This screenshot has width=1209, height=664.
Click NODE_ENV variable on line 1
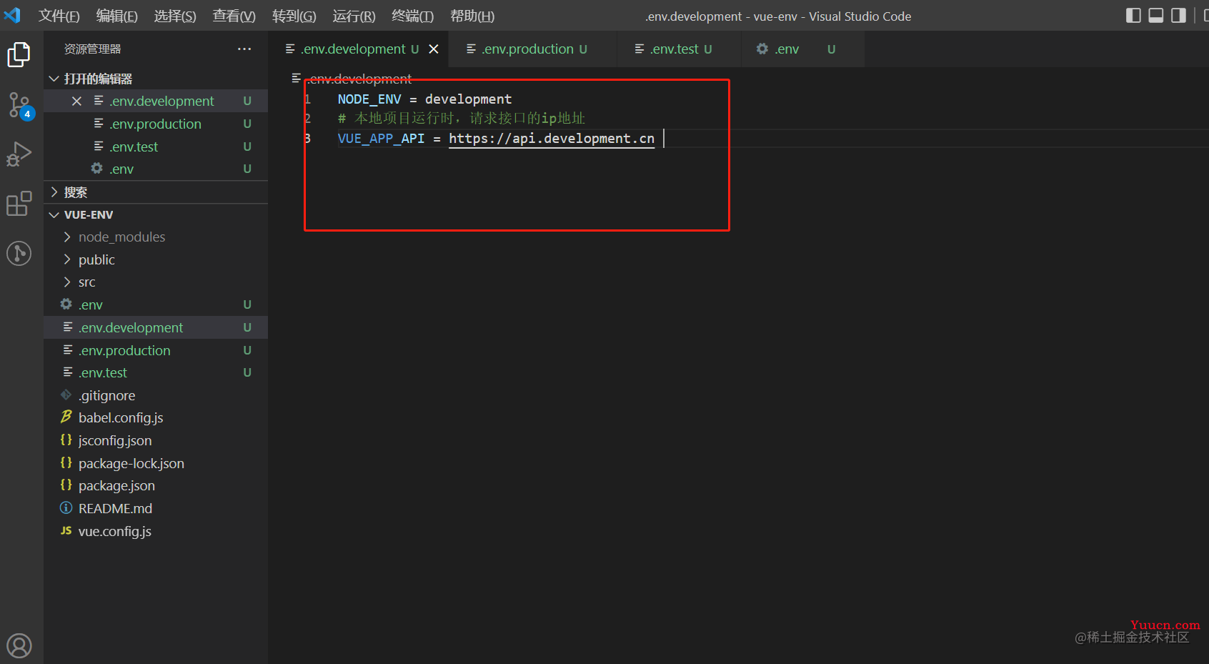(x=369, y=99)
